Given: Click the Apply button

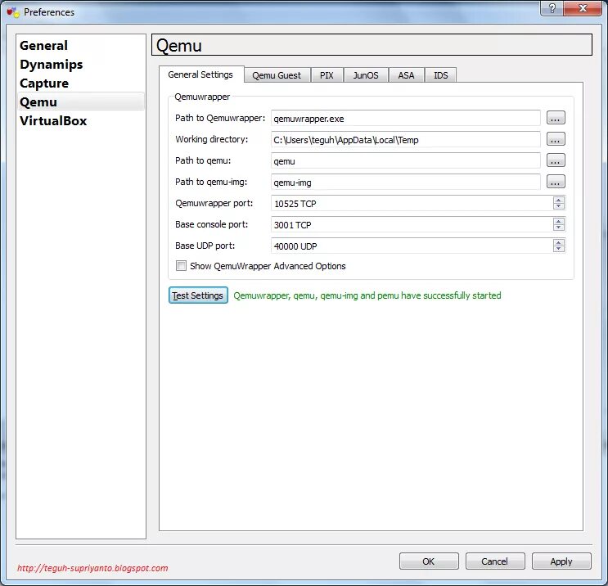Looking at the screenshot, I should click(x=561, y=561).
